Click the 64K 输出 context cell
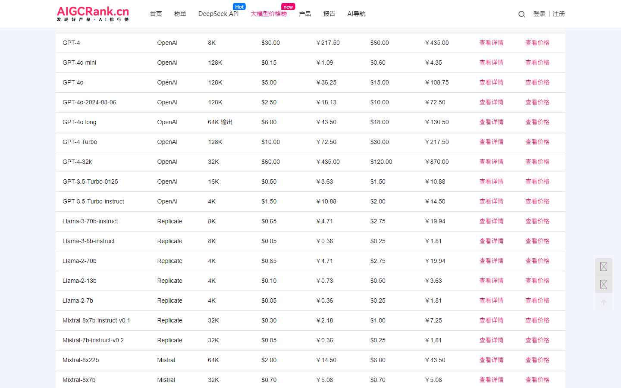 pos(220,122)
